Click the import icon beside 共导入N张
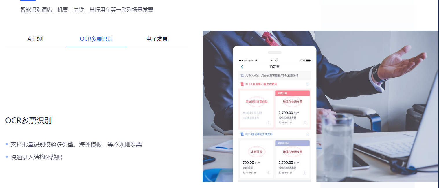 pos(242,76)
